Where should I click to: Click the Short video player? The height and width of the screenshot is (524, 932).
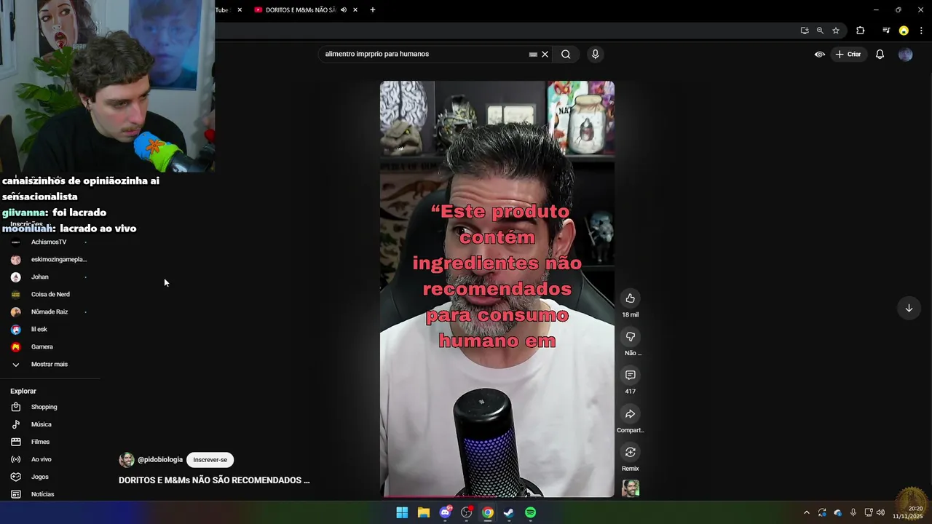pyautogui.click(x=497, y=289)
